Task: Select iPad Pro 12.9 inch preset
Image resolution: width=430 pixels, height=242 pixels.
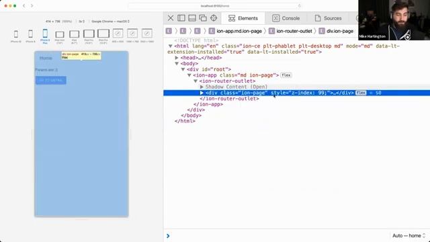Action: 103,36
